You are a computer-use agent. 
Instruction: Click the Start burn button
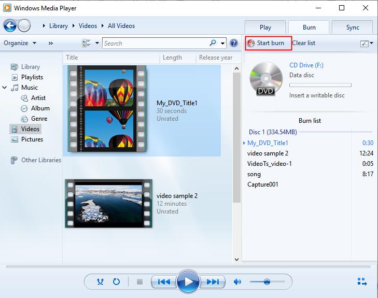click(x=265, y=43)
